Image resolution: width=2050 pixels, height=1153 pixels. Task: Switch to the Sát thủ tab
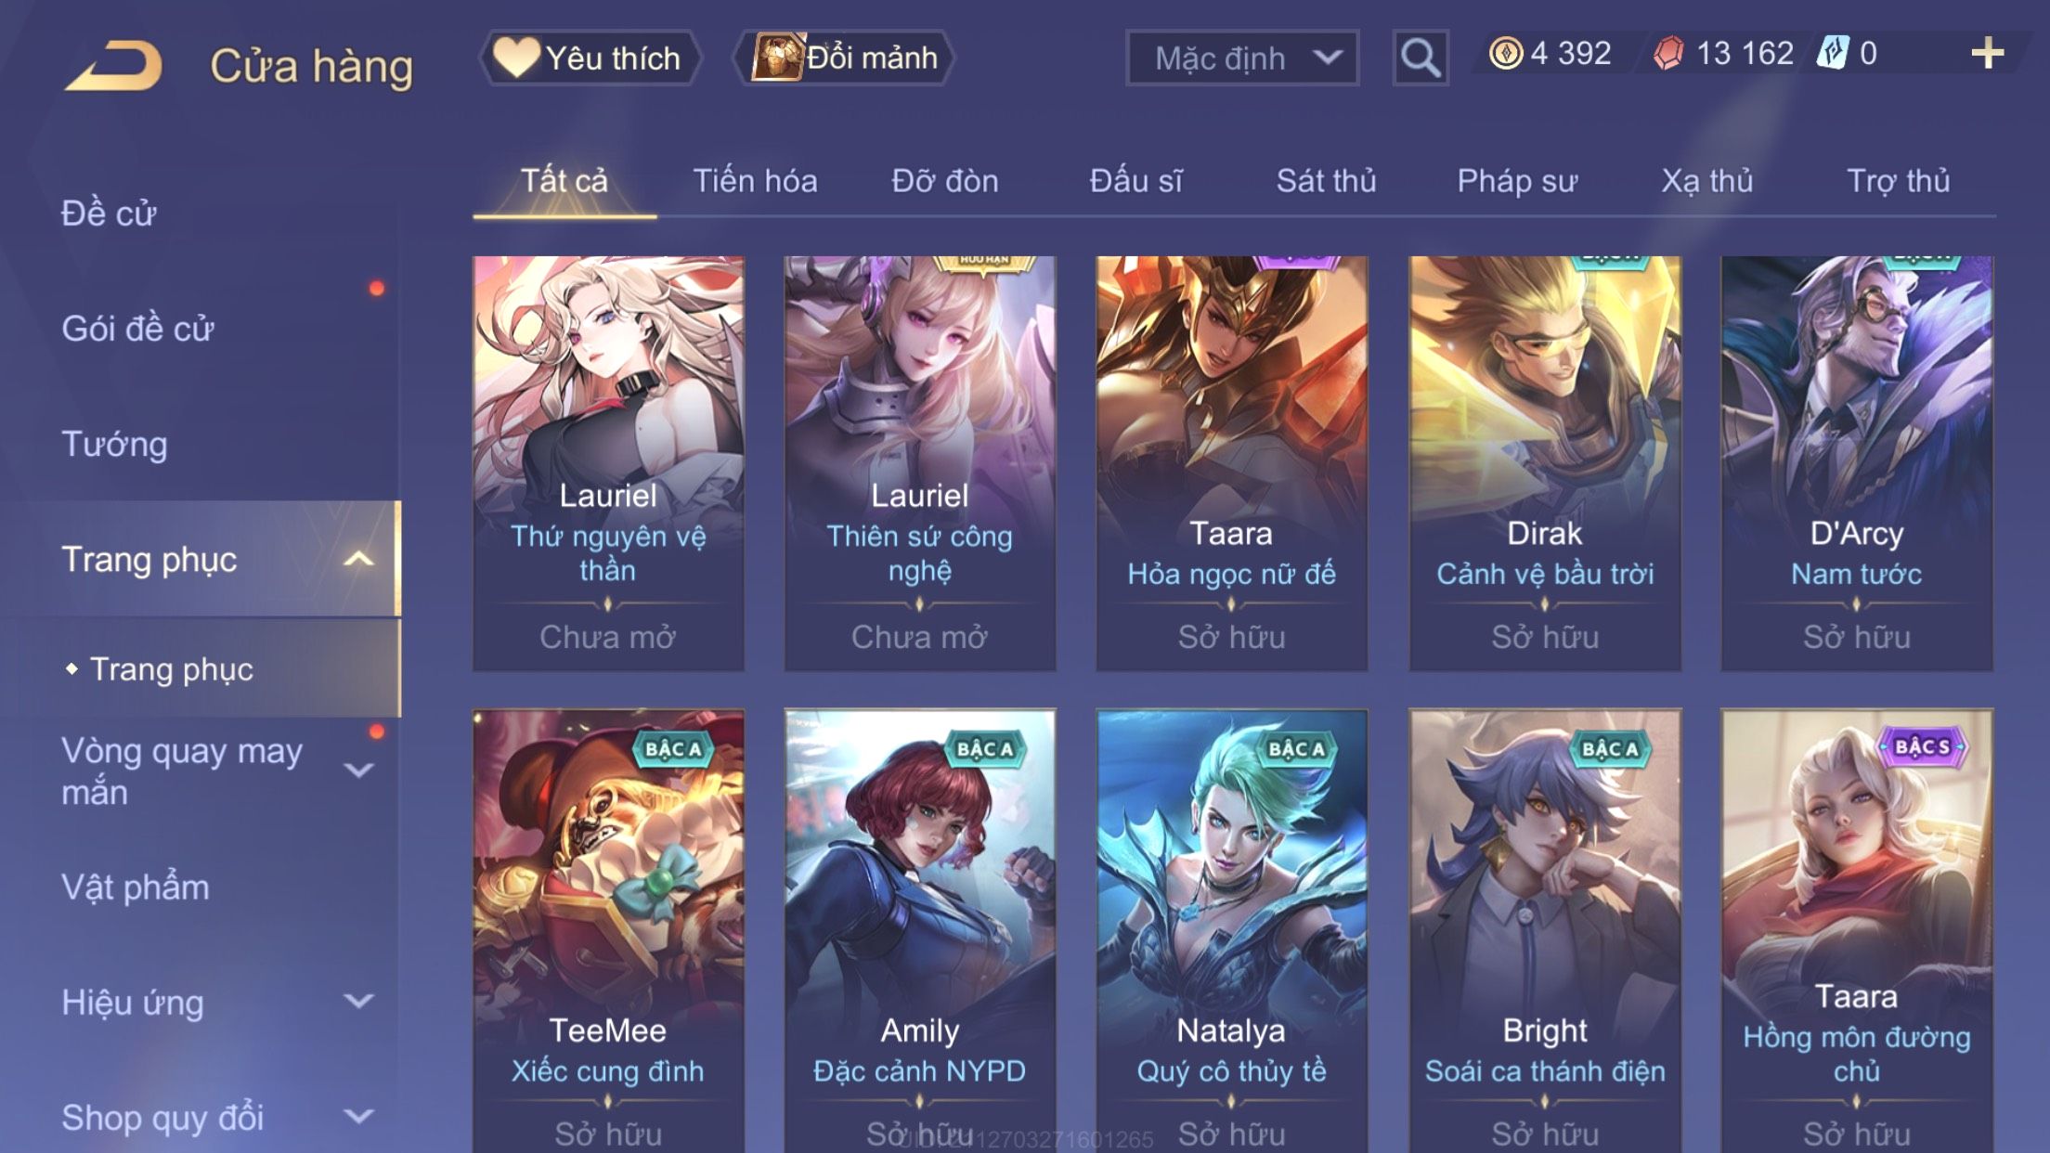pos(1326,180)
